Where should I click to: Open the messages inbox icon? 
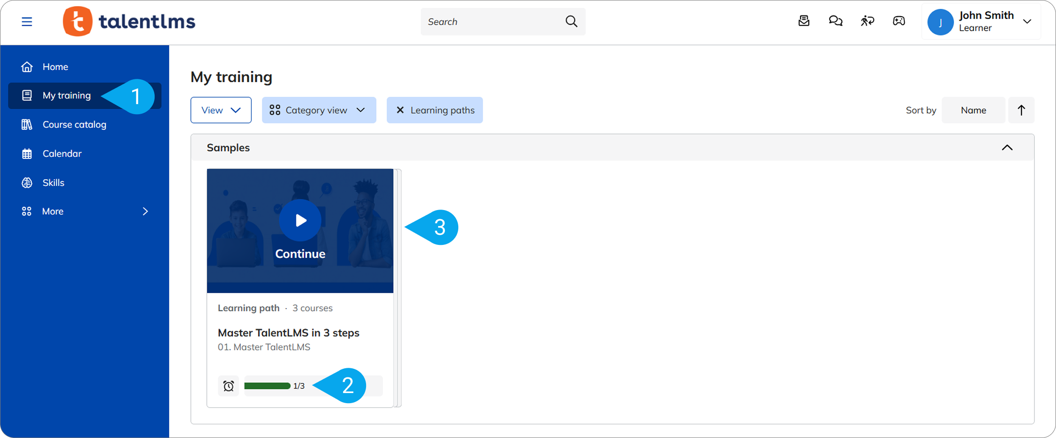tap(804, 21)
